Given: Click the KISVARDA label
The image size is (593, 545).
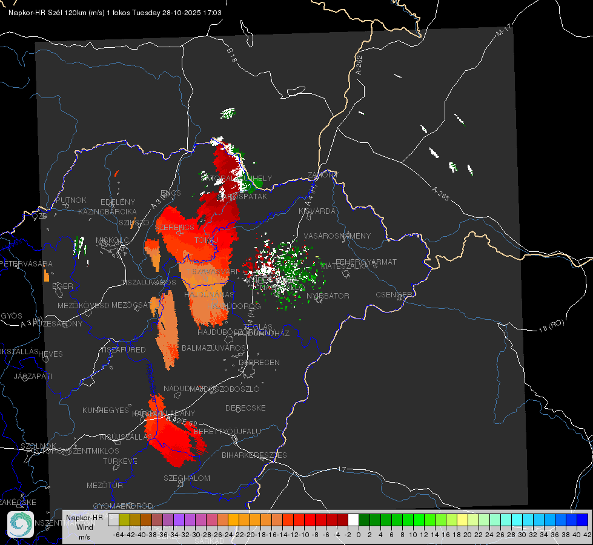Looking at the screenshot, I should 317,211.
